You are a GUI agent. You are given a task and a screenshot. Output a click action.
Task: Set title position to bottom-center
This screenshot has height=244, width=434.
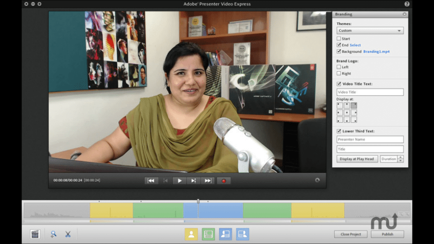coord(347,120)
